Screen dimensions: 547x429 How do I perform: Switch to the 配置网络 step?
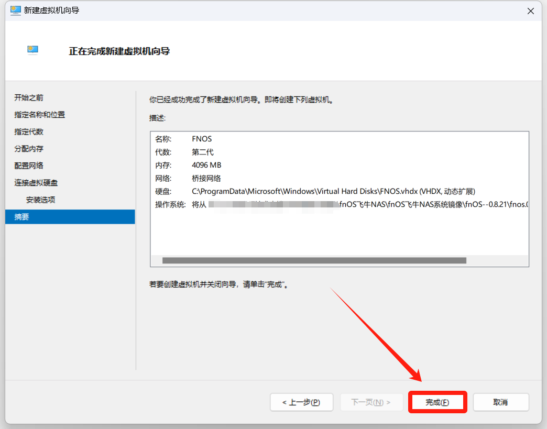(29, 166)
